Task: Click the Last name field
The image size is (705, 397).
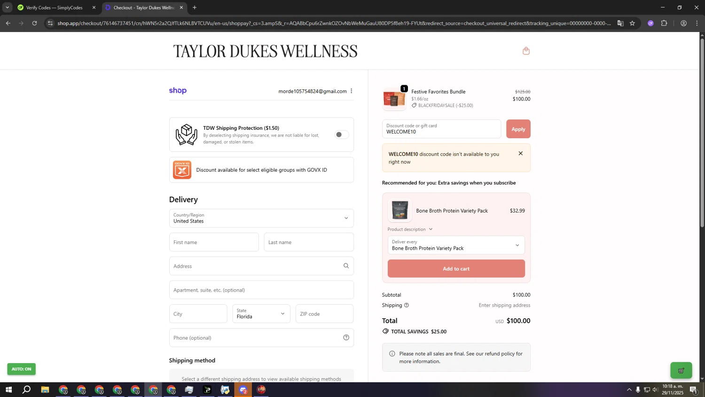Action: (309, 242)
